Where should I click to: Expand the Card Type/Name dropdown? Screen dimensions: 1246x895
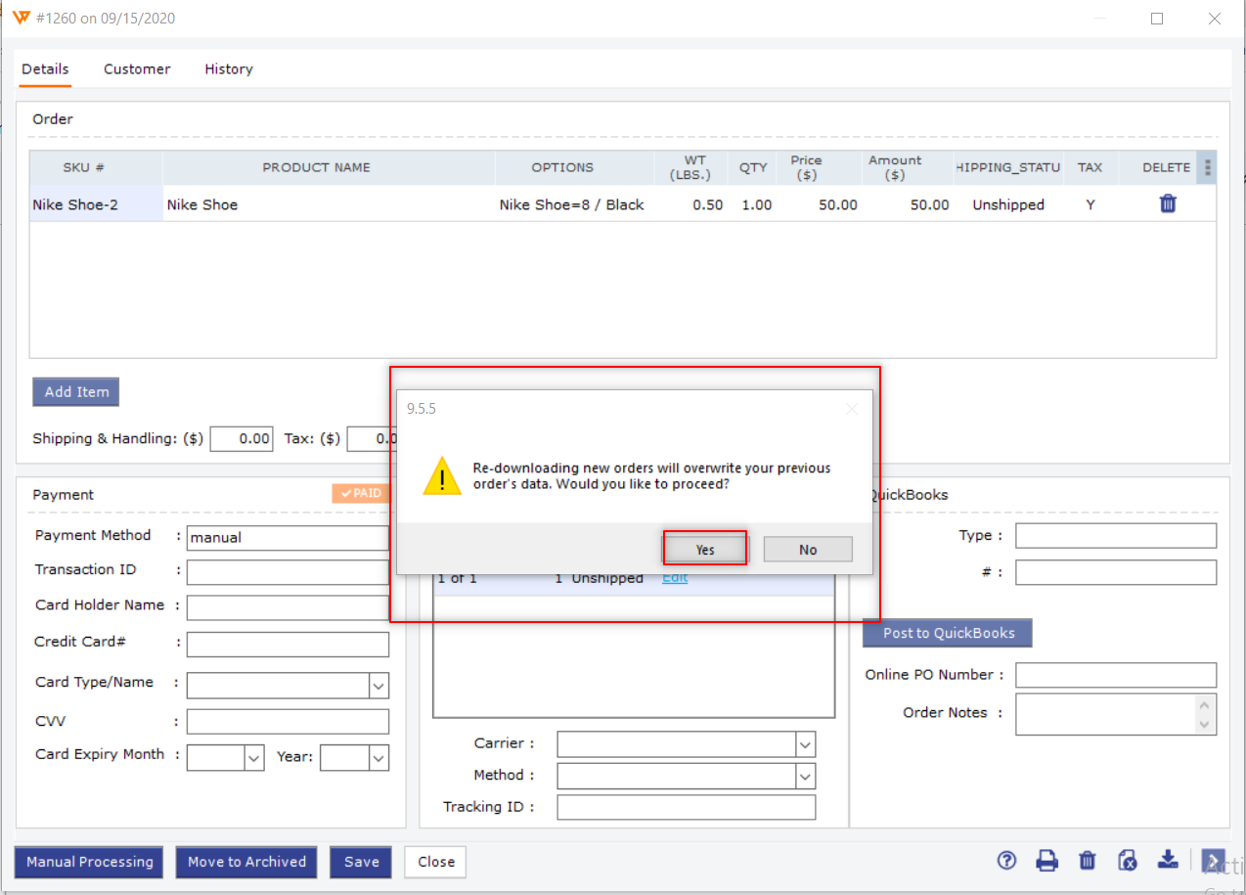[378, 686]
